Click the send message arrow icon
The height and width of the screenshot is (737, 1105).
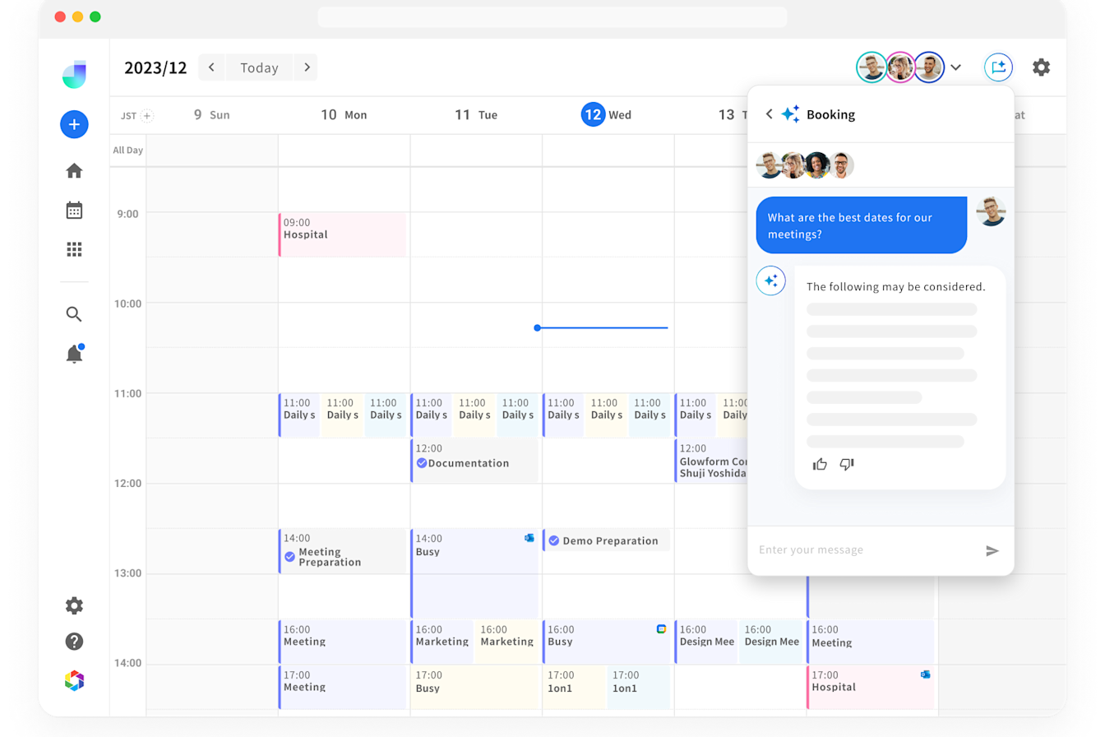(x=992, y=550)
